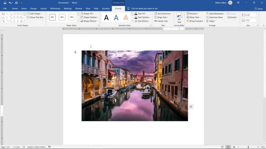This screenshot has width=266, height=149.
Task: Click the tab selector icon left of ruler
Action: coord(2,29)
